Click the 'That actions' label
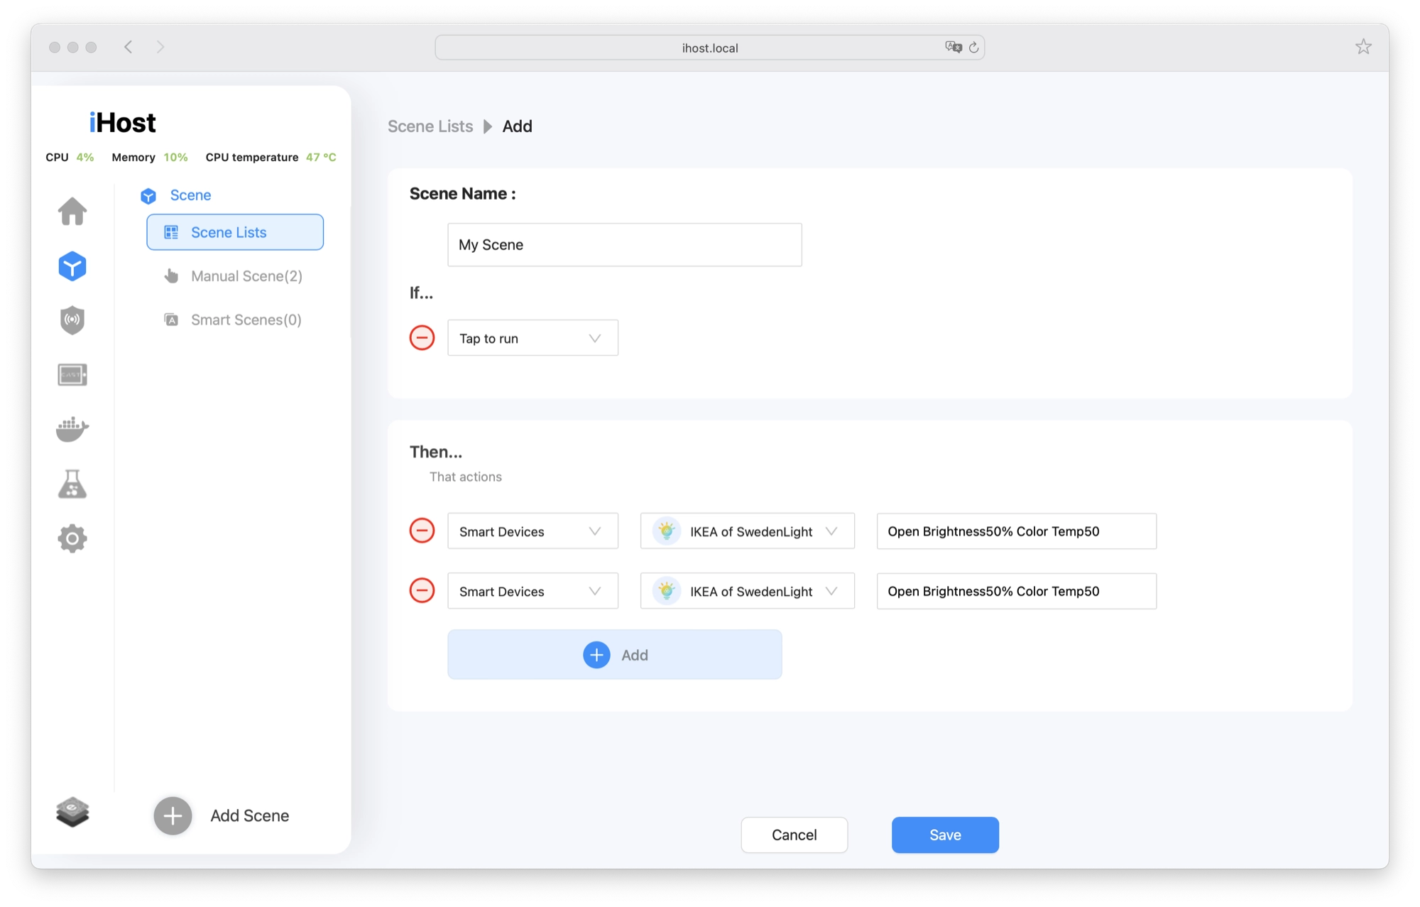This screenshot has height=907, width=1420. [465, 477]
